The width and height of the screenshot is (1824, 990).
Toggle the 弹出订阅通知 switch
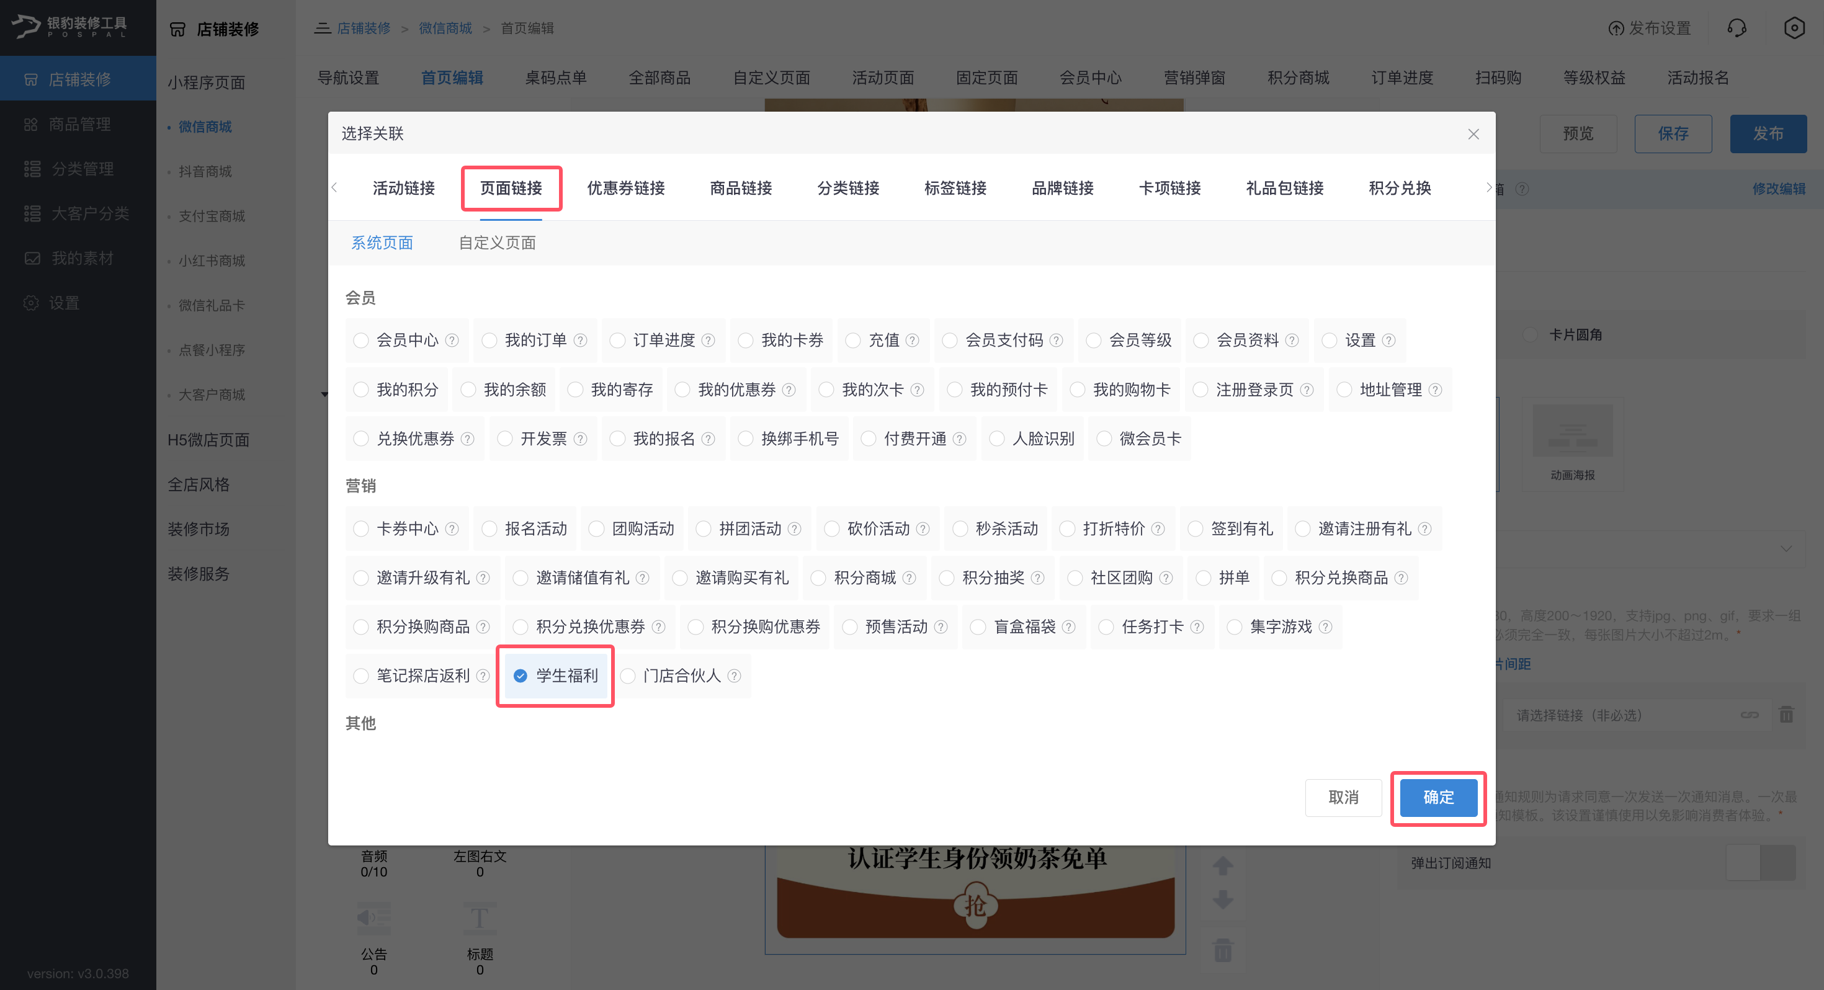point(1760,863)
